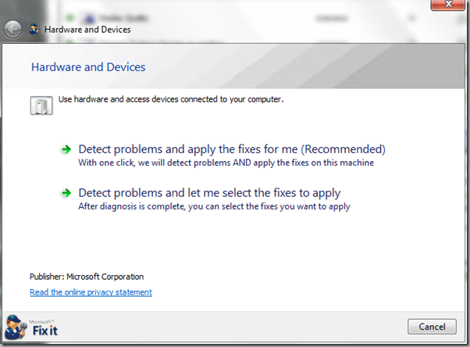
Task: Click the blue 'Hardware and Devices' heading
Action: coord(87,67)
